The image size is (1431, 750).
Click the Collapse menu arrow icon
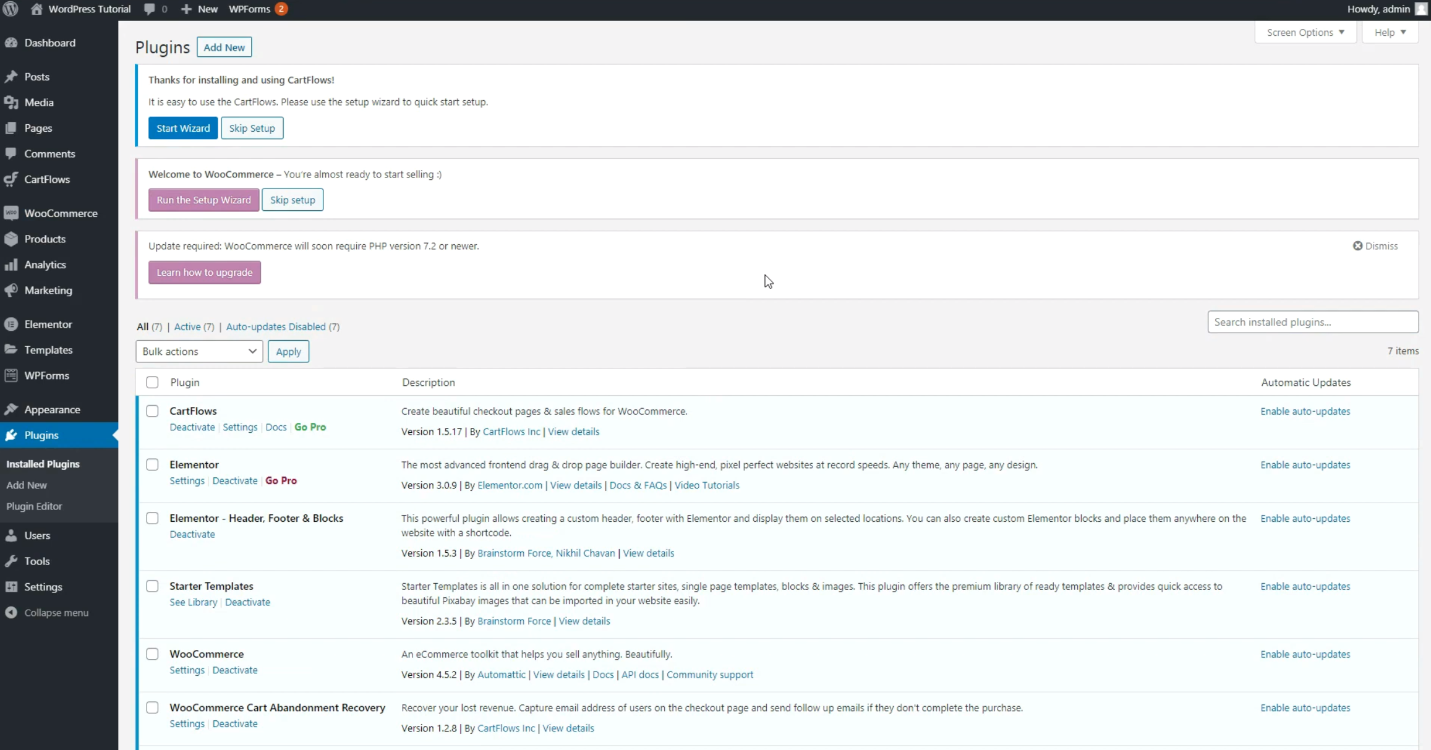tap(11, 612)
